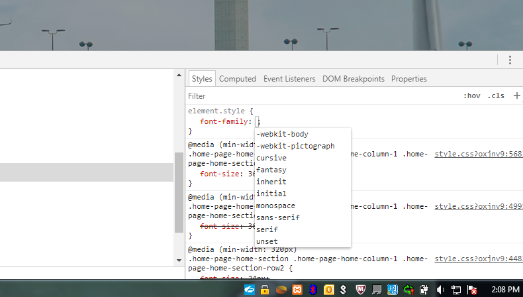Open the Bluetooth tray icon
Screen dimensions: 523x297
[313, 290]
